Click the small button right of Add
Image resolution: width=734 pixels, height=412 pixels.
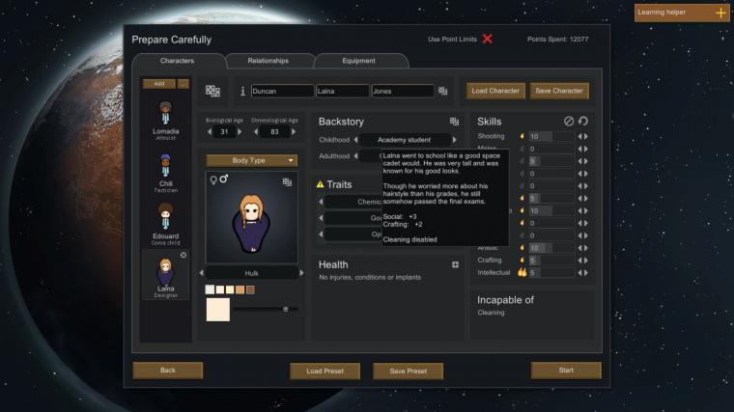(x=183, y=84)
